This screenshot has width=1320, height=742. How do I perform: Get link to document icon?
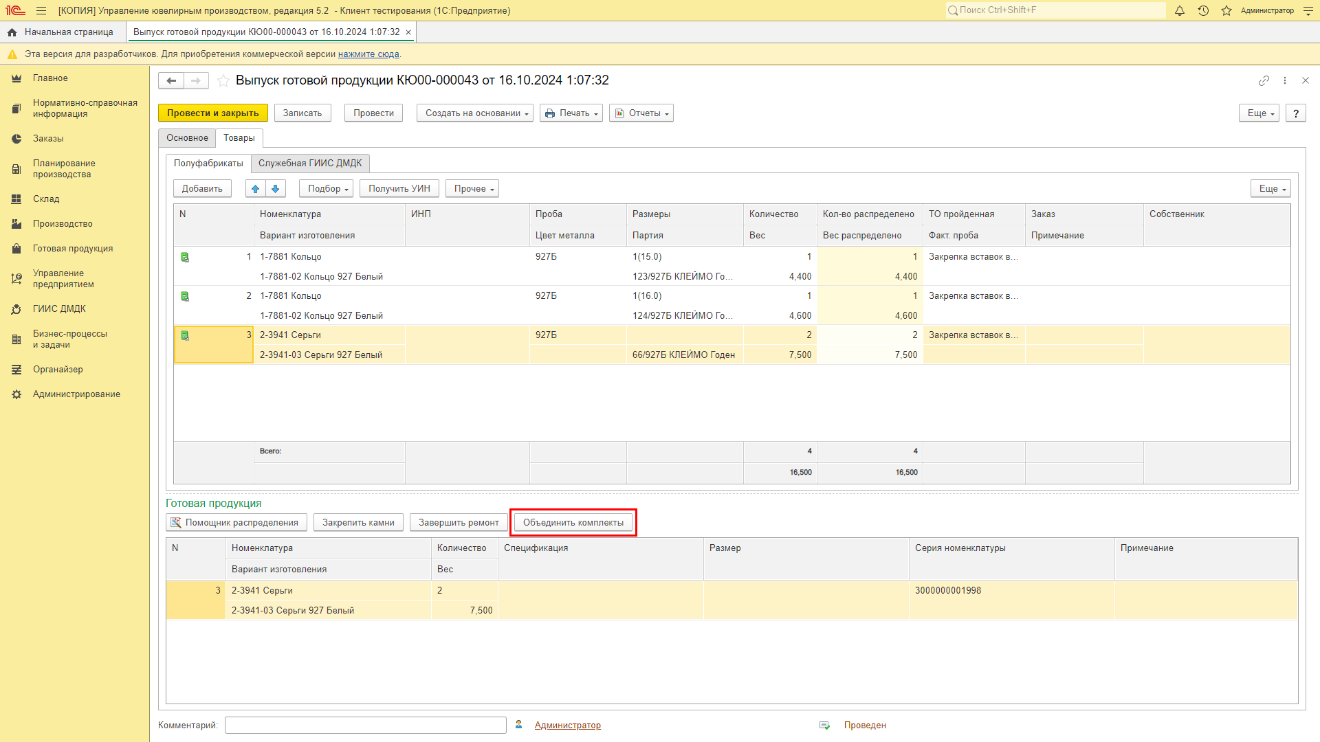(x=1264, y=80)
